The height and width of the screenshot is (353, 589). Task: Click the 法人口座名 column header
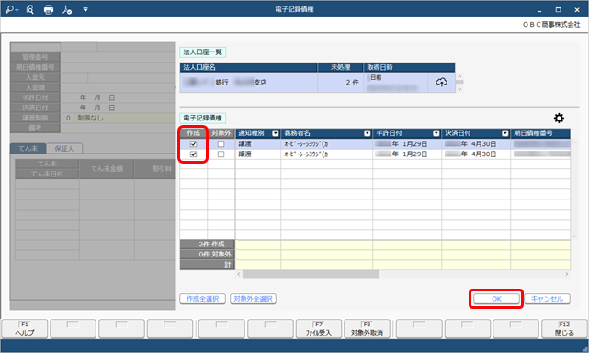click(x=249, y=67)
